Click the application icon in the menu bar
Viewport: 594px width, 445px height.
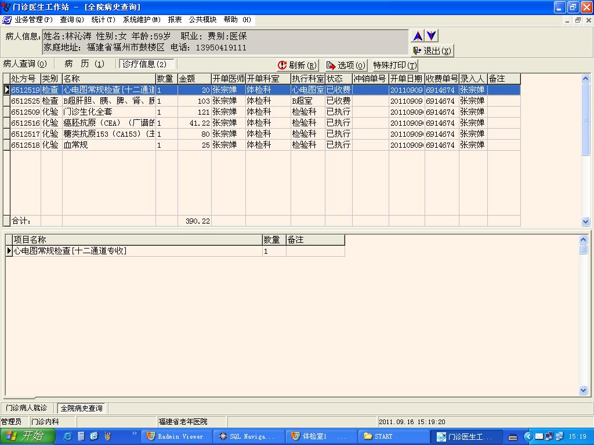7,20
